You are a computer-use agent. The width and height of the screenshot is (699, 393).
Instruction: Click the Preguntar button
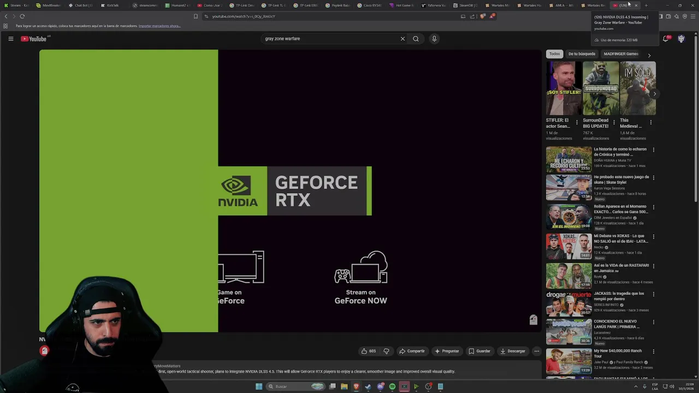[447, 351]
